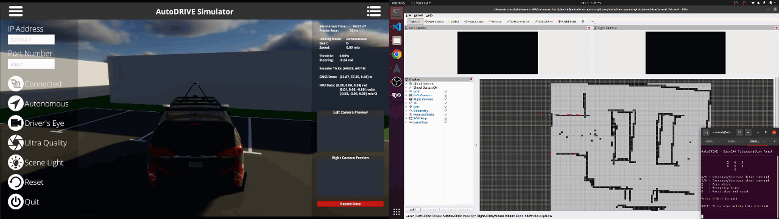The height and width of the screenshot is (219, 779).
Task: Switch to RViz via the dock icon
Action: pos(396,95)
